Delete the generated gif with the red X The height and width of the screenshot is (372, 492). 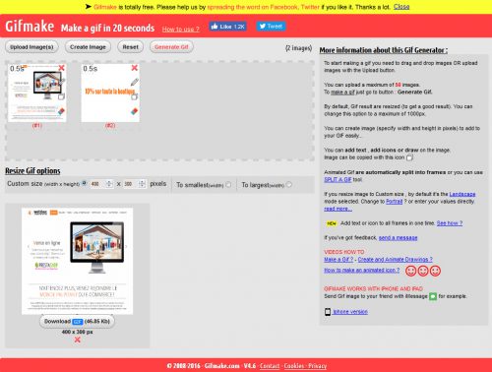[x=77, y=340]
